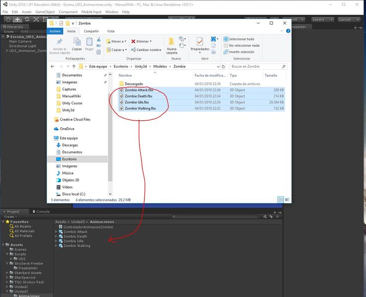This screenshot has width=366, height=297.
Task: Click the Cortar scissors icon
Action: (99, 39)
